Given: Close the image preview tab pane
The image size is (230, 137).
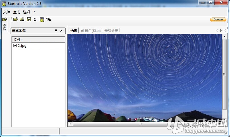Looking at the screenshot, I should (x=225, y=30).
